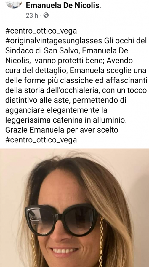Click the smiling mouth in the photo
The height and width of the screenshot is (267, 149).
(x=65, y=251)
